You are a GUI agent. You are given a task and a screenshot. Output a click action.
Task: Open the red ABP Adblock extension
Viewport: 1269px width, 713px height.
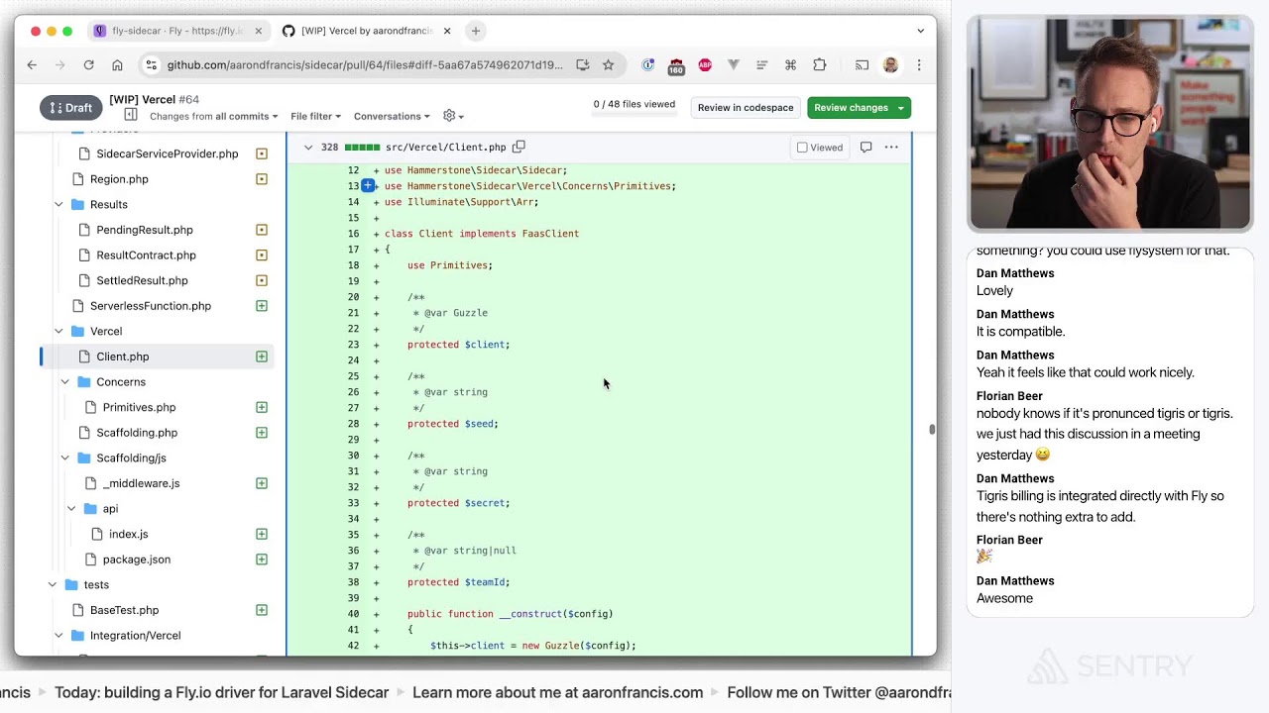click(x=705, y=64)
